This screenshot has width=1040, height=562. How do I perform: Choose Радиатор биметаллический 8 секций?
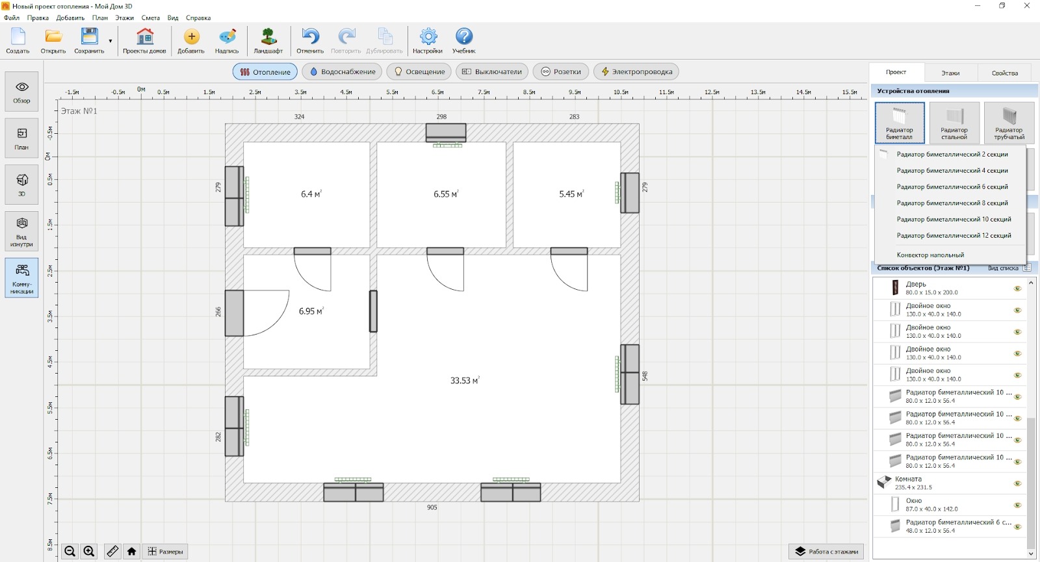point(952,203)
